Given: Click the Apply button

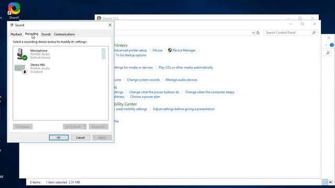Looking at the screenshot, I should (x=102, y=138).
